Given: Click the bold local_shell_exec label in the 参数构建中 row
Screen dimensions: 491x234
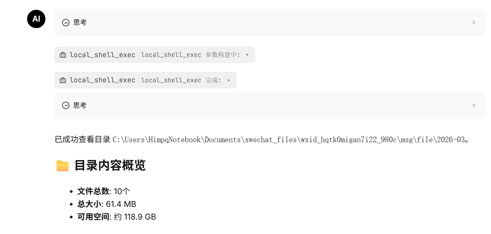Looking at the screenshot, I should pyautogui.click(x=102, y=55).
